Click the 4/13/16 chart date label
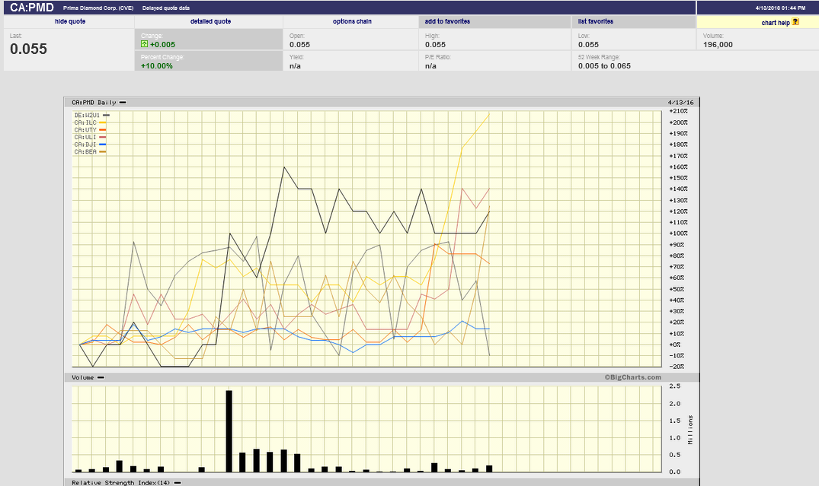 tap(680, 103)
